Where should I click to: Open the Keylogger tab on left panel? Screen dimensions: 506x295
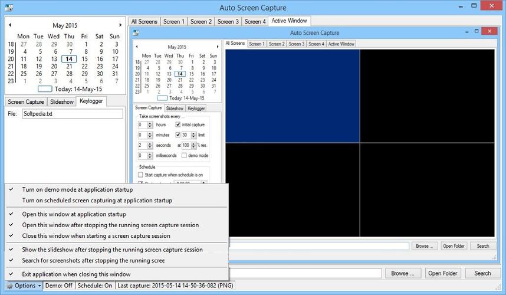(x=91, y=101)
